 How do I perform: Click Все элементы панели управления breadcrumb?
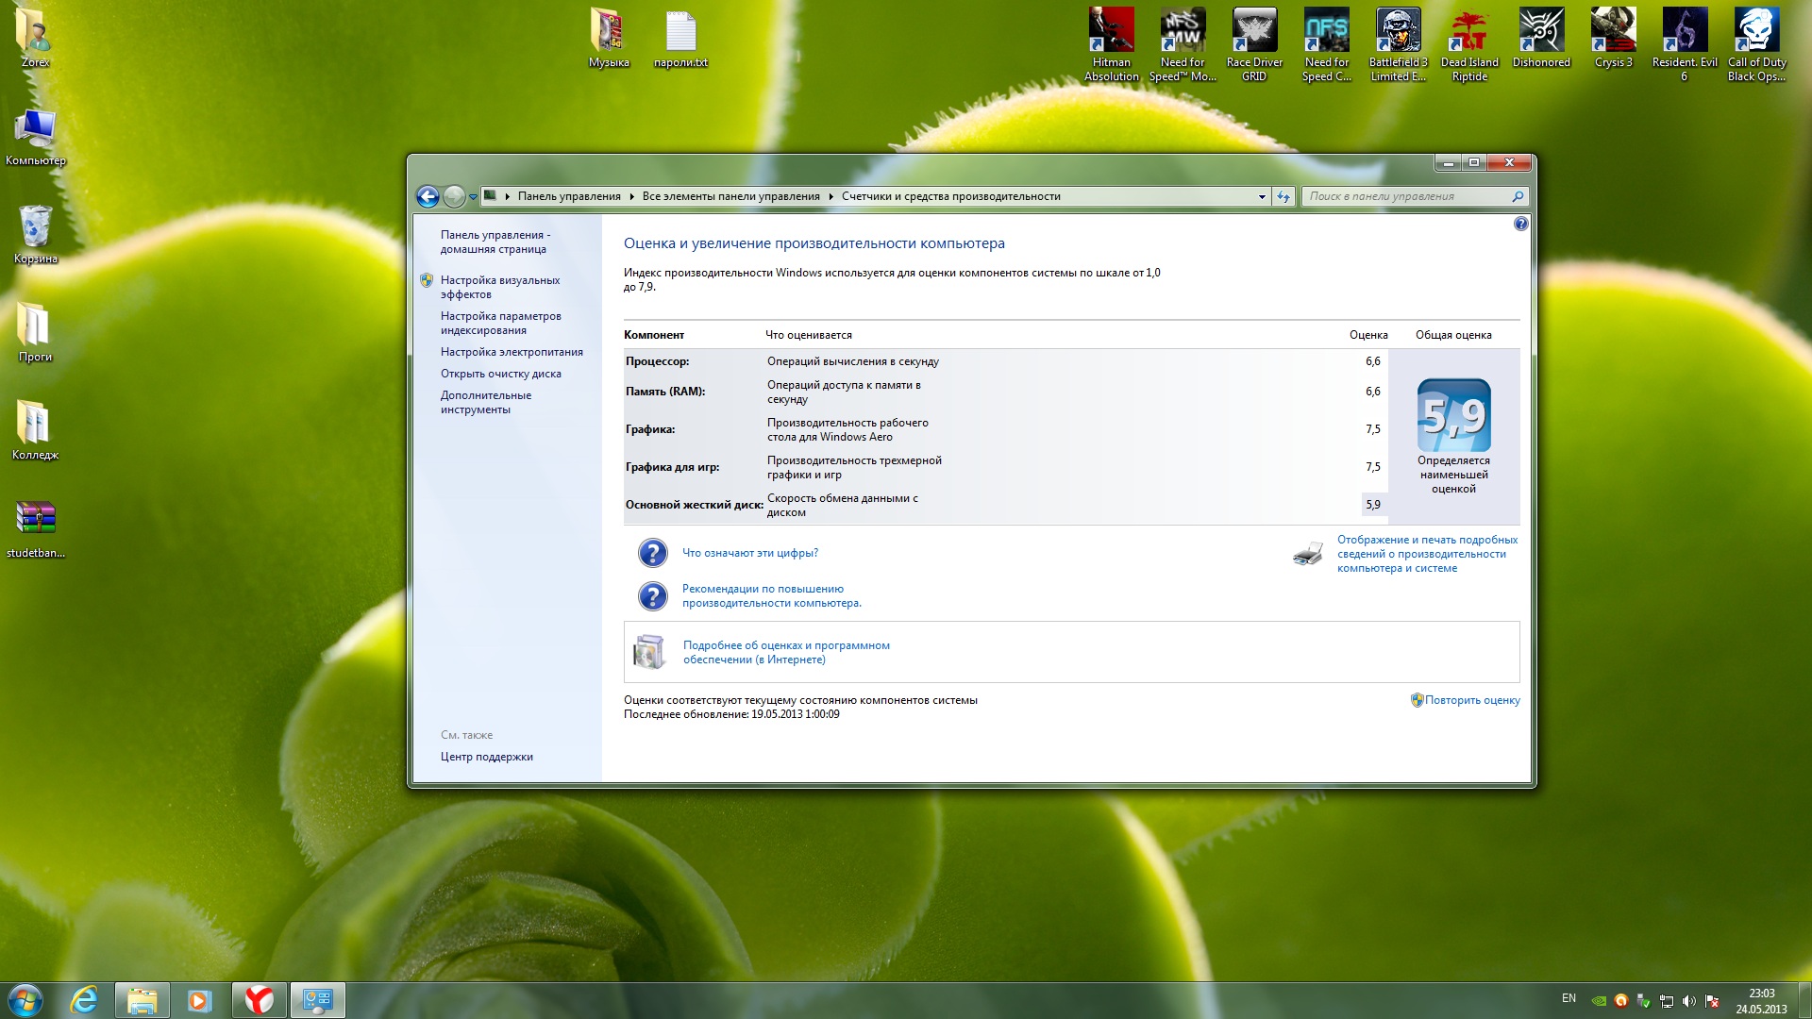pyautogui.click(x=730, y=196)
